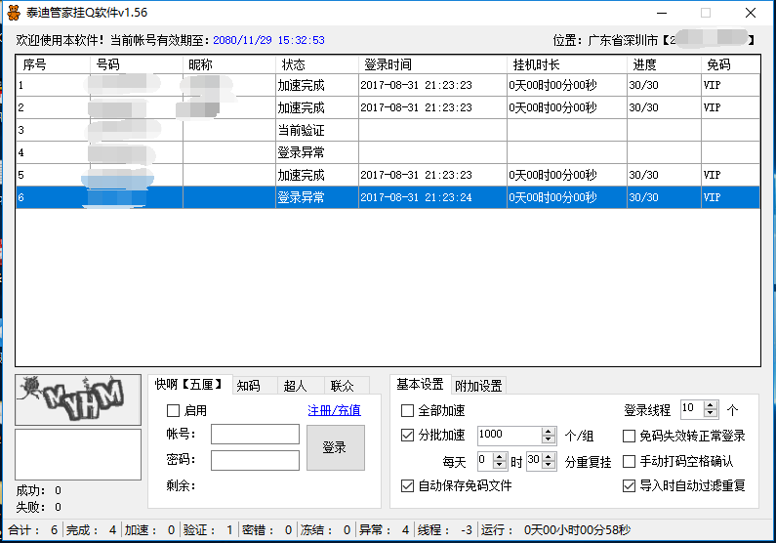This screenshot has height=543, width=776.
Task: Open the 注册/充值 link
Action: tap(334, 410)
